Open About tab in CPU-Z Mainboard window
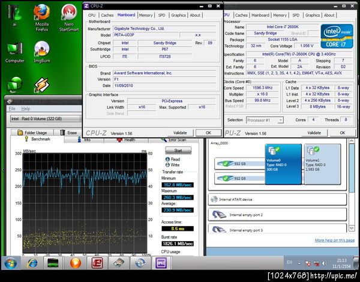This screenshot has height=282, width=360. (x=195, y=15)
